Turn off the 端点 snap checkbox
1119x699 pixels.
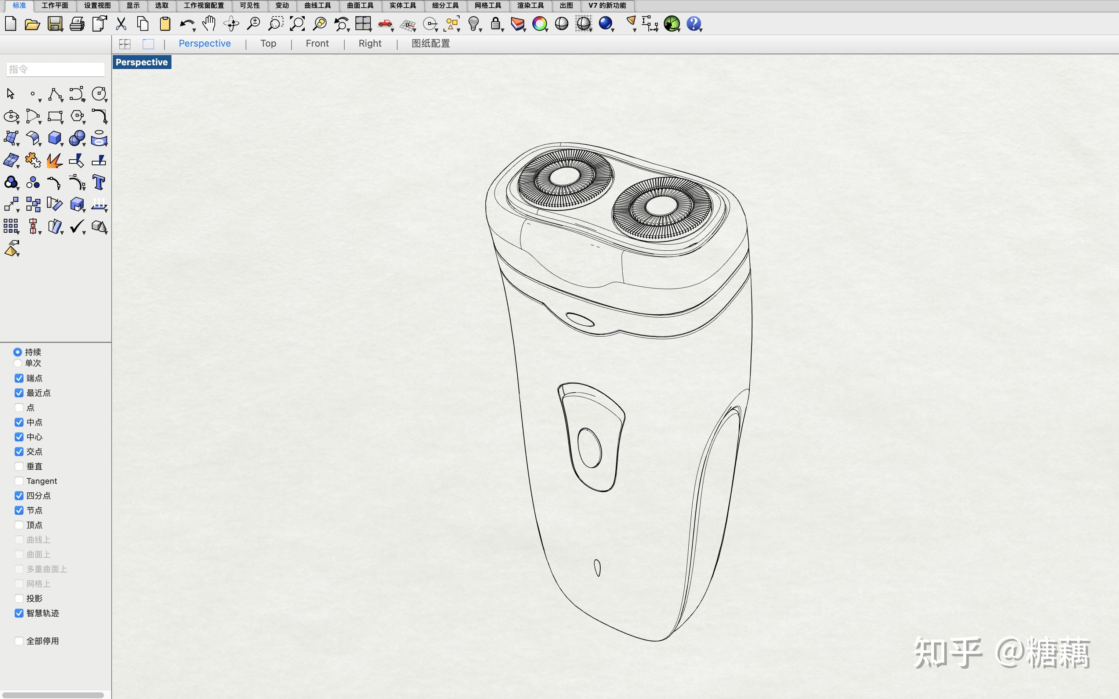pos(19,378)
